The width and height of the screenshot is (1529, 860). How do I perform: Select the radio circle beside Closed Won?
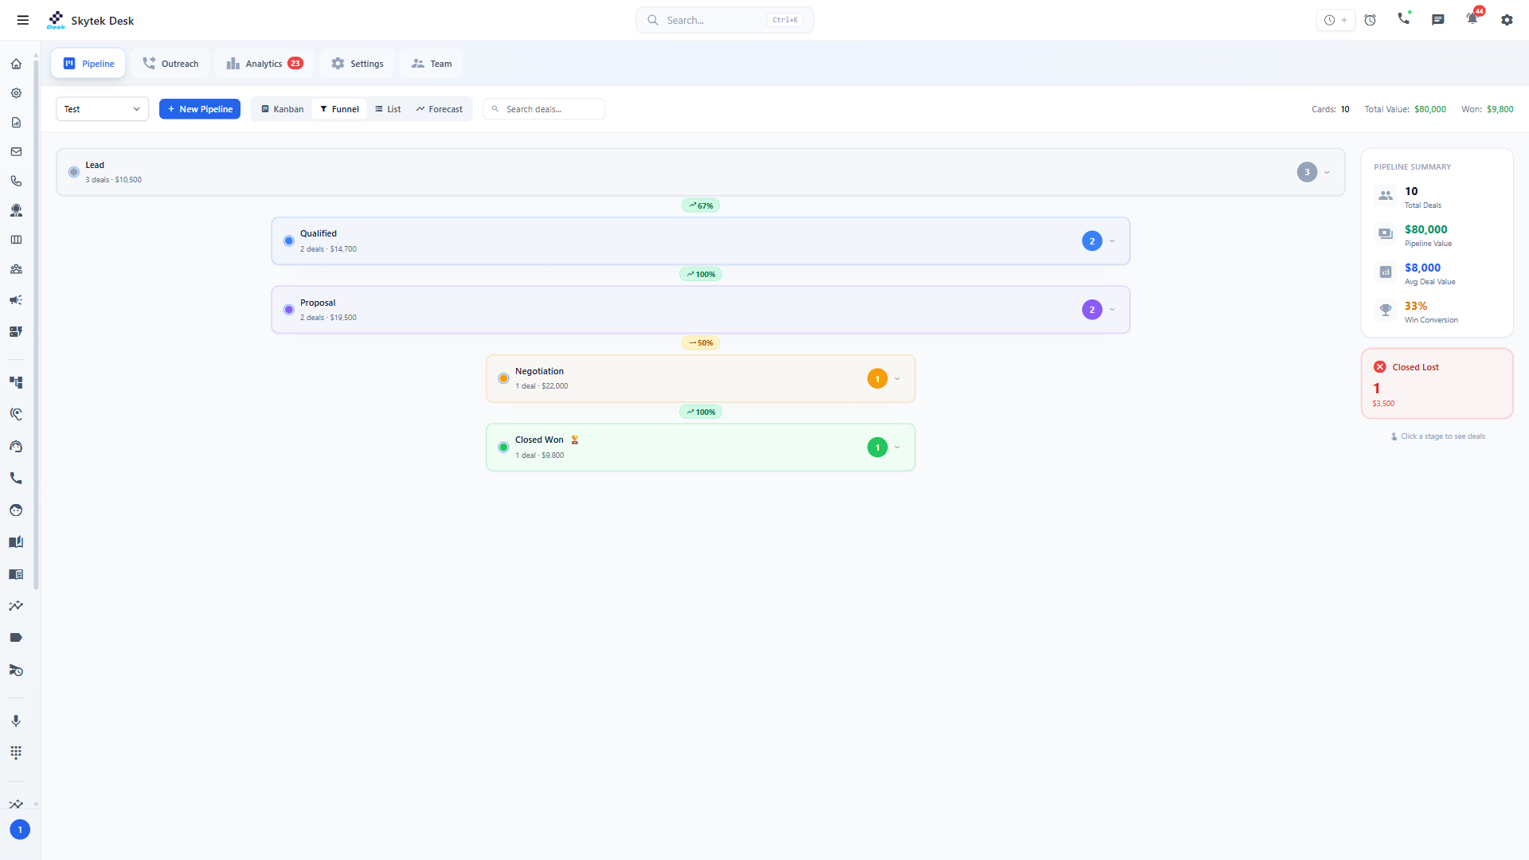pos(503,447)
